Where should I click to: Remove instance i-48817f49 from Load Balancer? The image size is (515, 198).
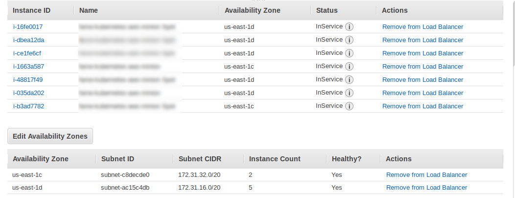tap(422, 80)
